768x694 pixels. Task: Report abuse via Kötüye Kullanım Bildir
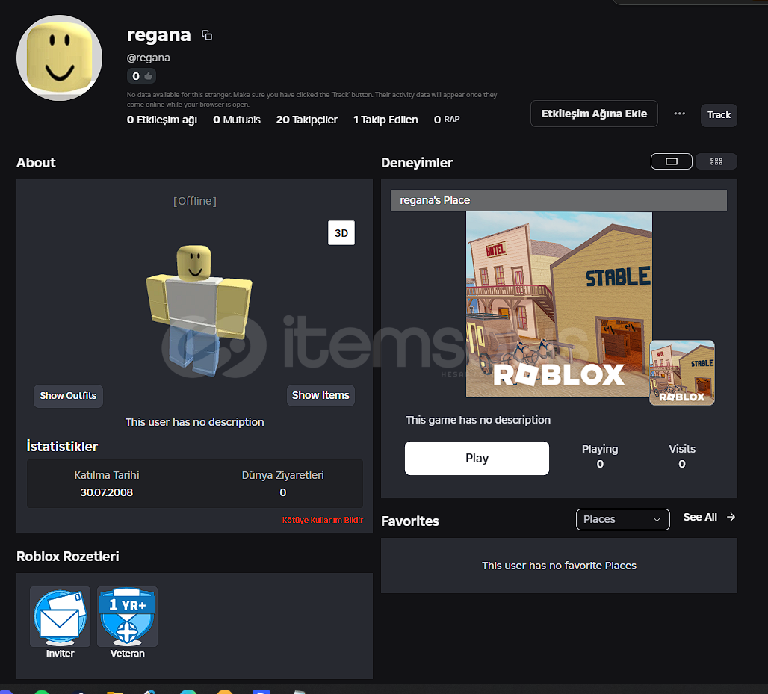[x=322, y=520]
